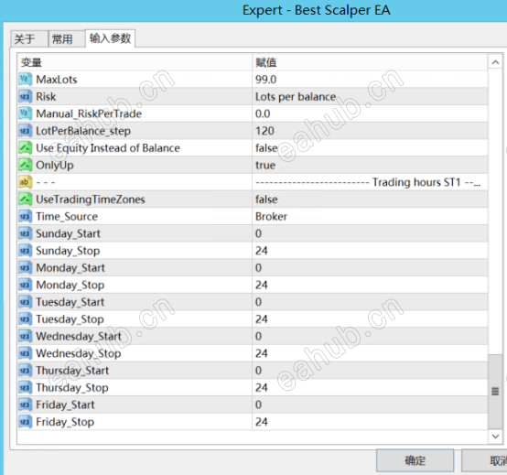This screenshot has height=475, width=507.
Task: Select the Tuesday_Start variable name
Action: click(x=70, y=302)
